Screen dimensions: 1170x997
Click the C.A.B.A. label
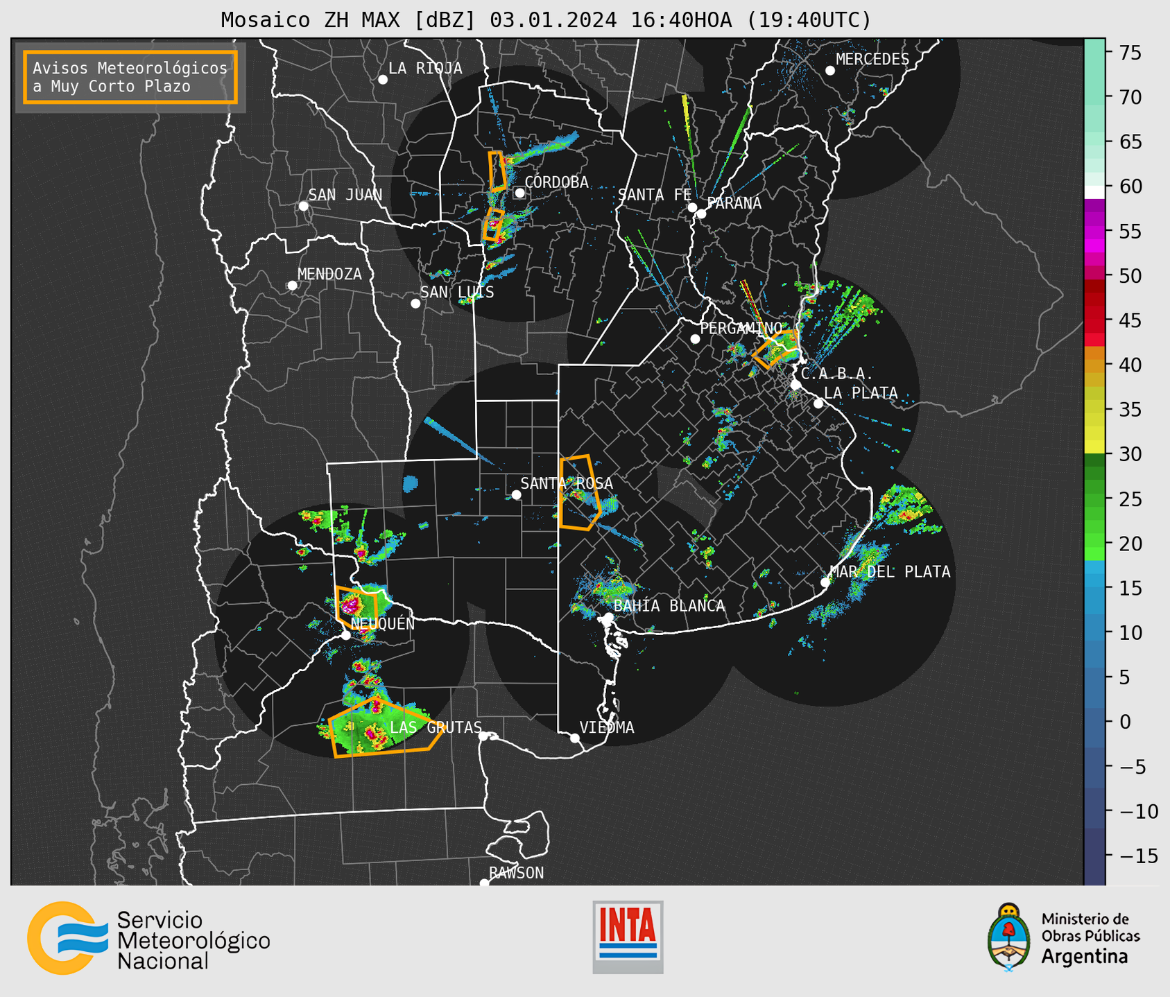837,374
